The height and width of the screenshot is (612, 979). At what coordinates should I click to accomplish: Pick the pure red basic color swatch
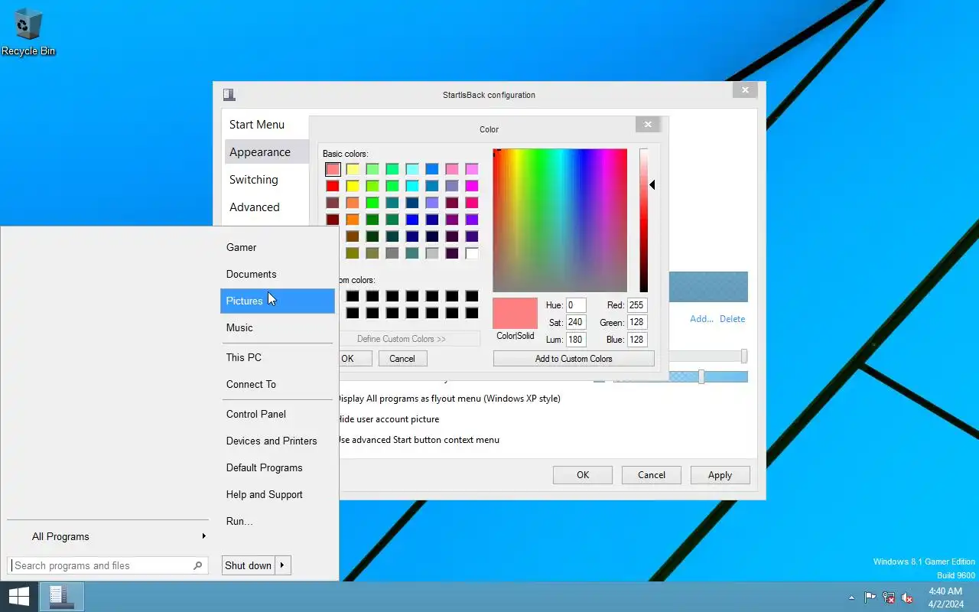[x=333, y=186]
